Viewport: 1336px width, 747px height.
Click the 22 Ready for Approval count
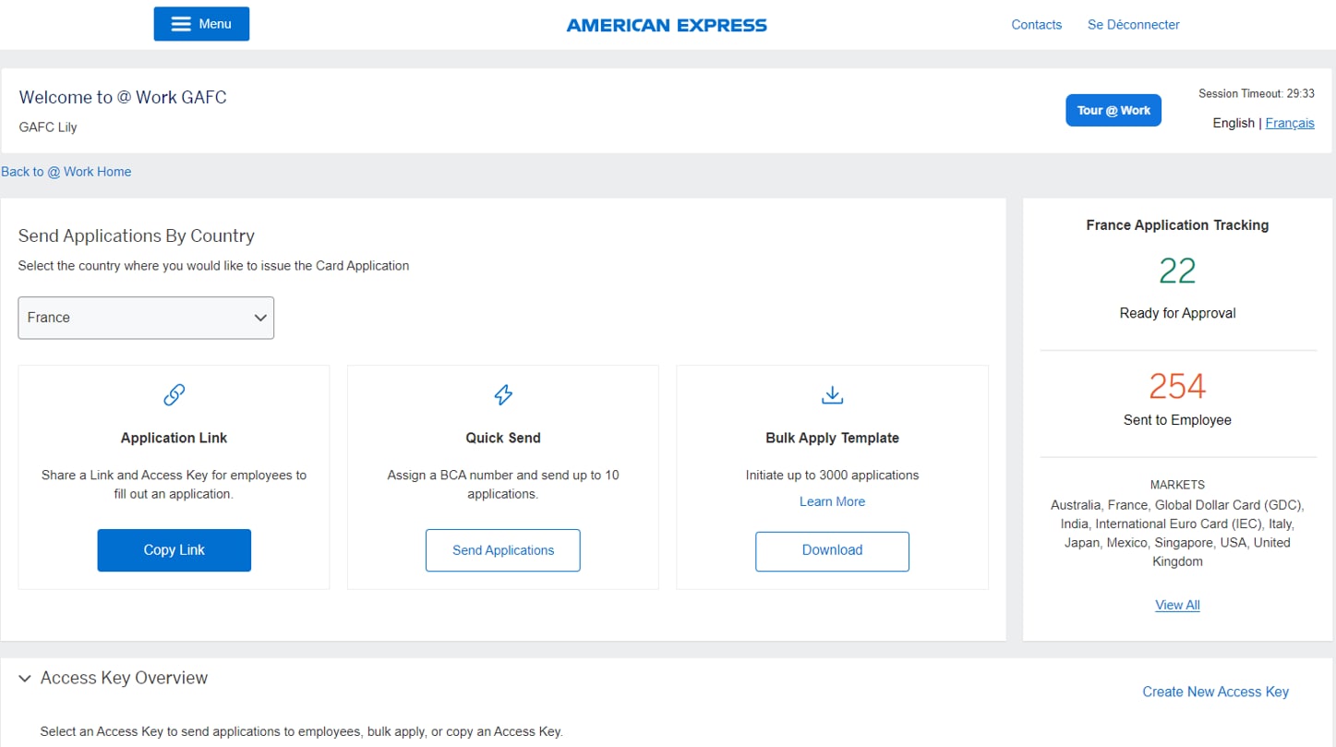click(x=1177, y=271)
